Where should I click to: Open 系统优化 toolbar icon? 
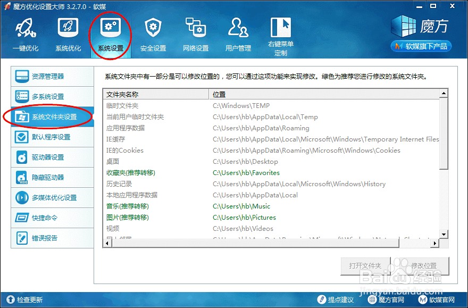[x=68, y=28]
